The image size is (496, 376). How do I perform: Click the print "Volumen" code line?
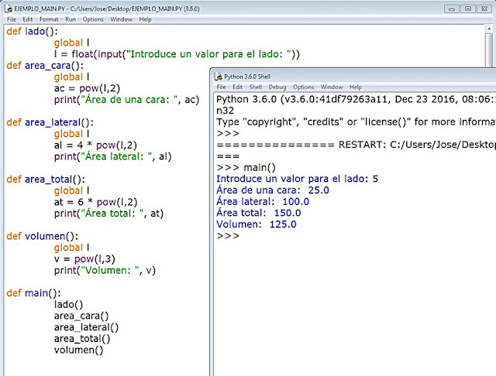(x=105, y=270)
